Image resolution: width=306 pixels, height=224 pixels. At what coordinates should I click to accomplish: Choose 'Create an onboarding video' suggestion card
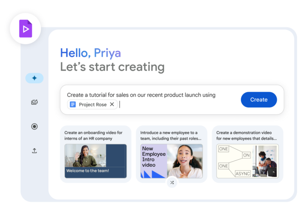(96, 154)
